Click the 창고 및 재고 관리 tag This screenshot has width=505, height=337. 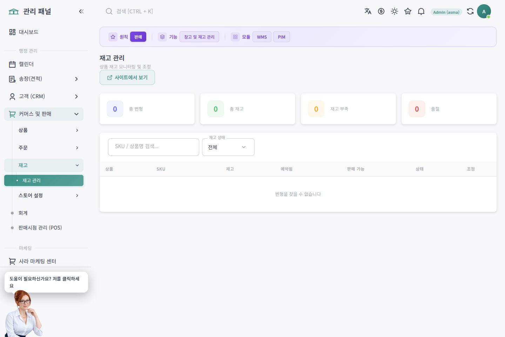[x=199, y=37]
